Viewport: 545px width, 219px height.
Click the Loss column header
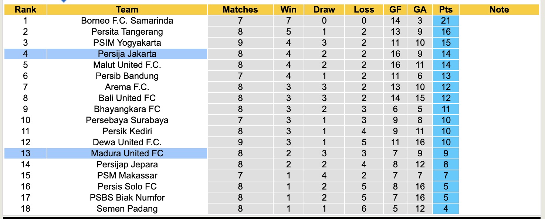click(364, 10)
